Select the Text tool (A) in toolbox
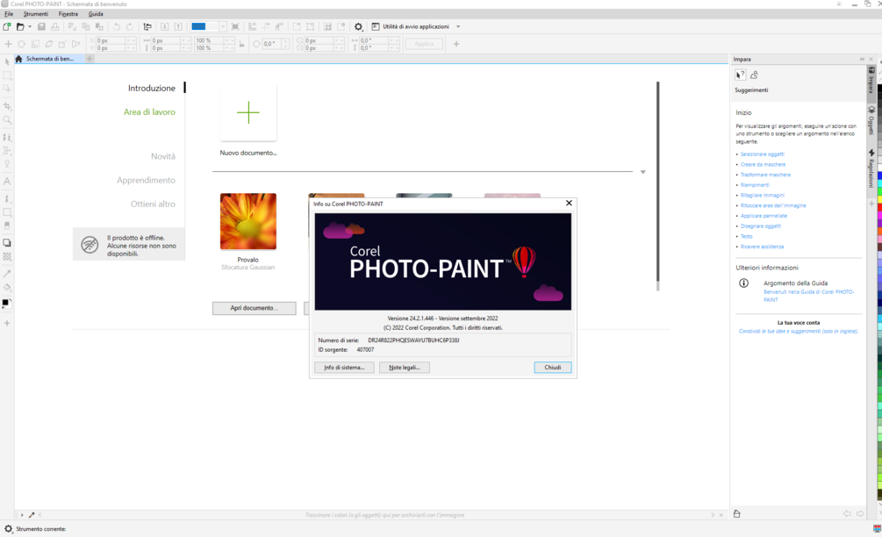882x537 pixels. click(7, 182)
